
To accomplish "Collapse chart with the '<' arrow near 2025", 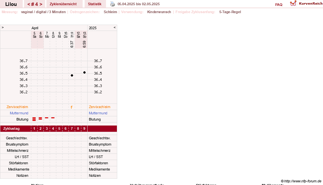I will point(115,27).
